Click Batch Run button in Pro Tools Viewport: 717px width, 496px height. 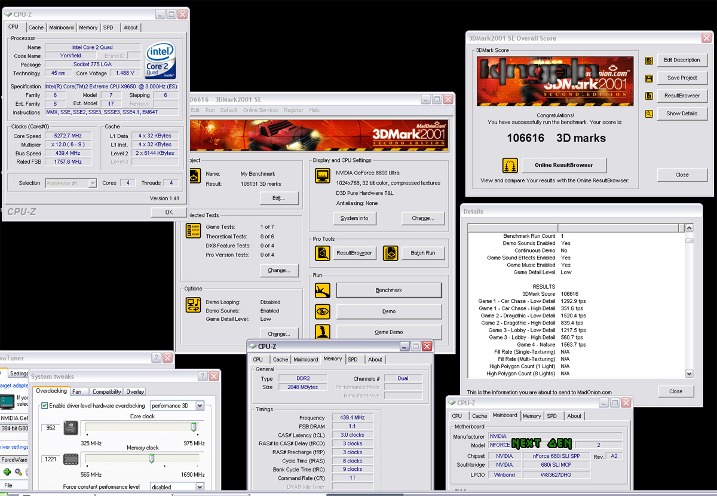(x=423, y=253)
